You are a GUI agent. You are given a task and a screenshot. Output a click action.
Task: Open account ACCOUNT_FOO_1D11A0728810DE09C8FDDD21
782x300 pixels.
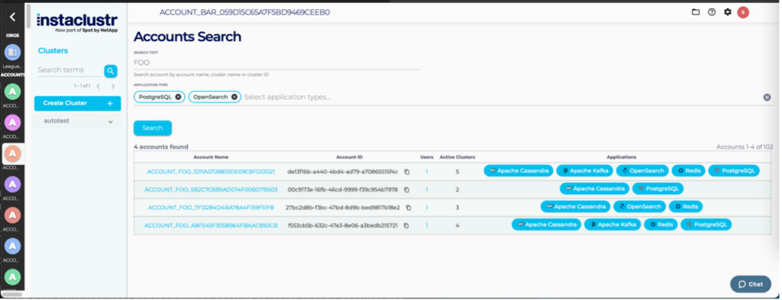pyautogui.click(x=211, y=172)
